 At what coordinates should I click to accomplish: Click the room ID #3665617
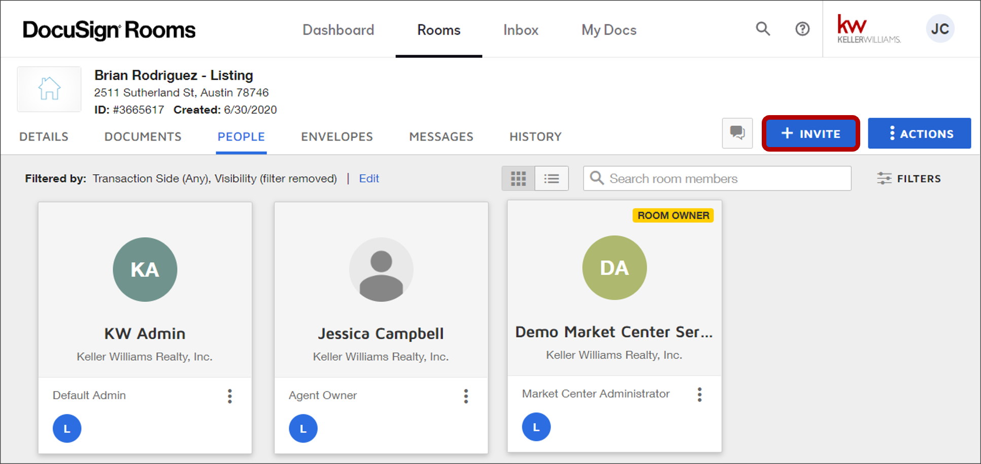138,110
